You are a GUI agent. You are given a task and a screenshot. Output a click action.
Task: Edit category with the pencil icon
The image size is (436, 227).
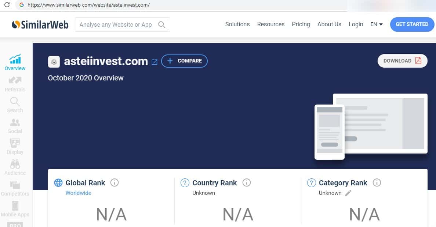tap(348, 193)
